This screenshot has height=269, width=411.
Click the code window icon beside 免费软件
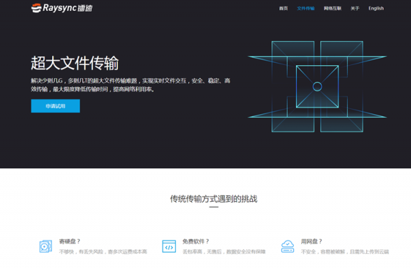pos(169,246)
